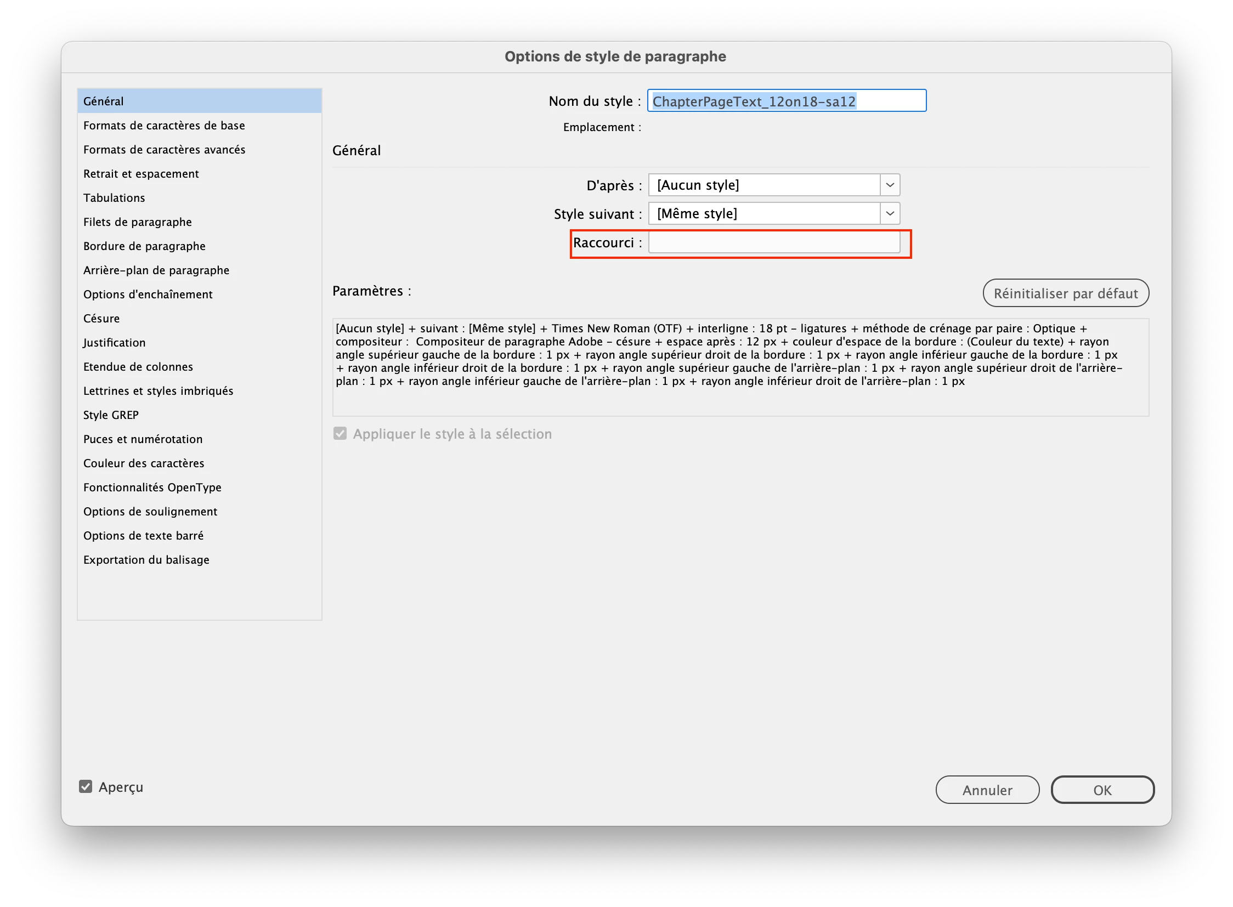Go to Césure options
The image size is (1233, 907).
click(101, 319)
